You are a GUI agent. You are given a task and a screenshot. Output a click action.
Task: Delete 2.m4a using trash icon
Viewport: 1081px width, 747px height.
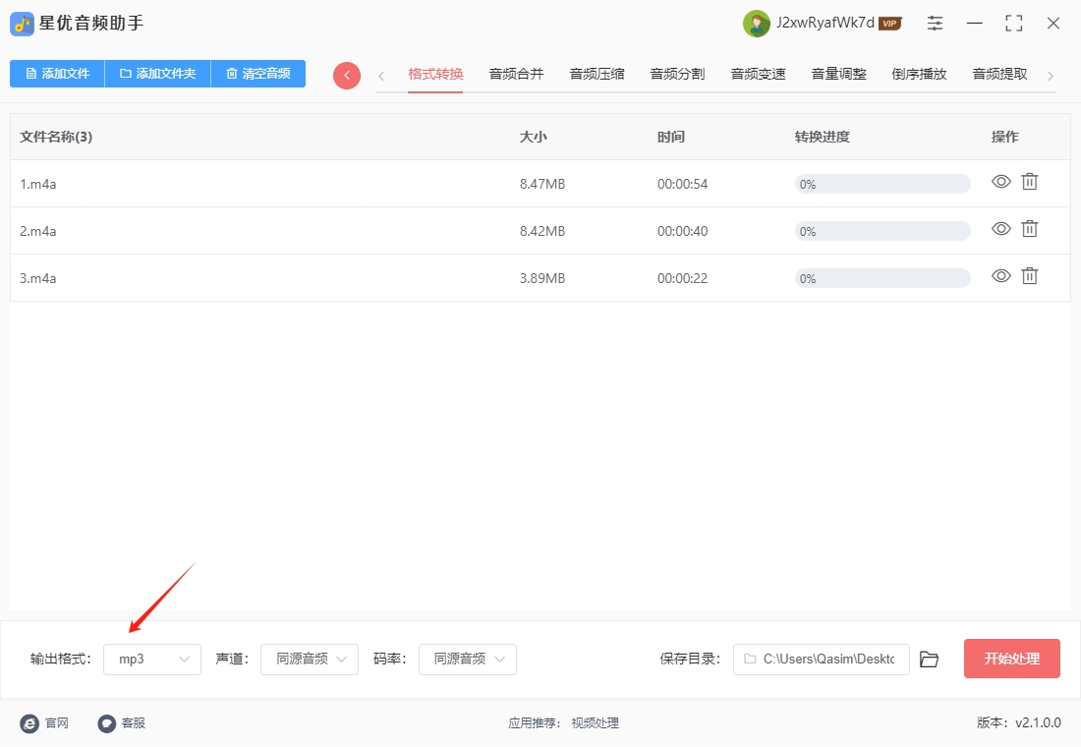[x=1029, y=228]
